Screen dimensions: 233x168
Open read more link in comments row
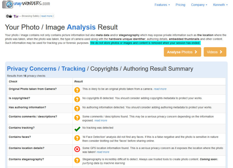pos(100,120)
